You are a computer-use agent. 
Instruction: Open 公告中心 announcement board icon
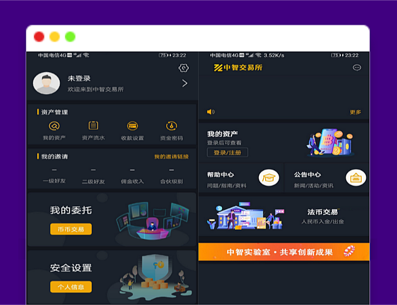(x=355, y=178)
